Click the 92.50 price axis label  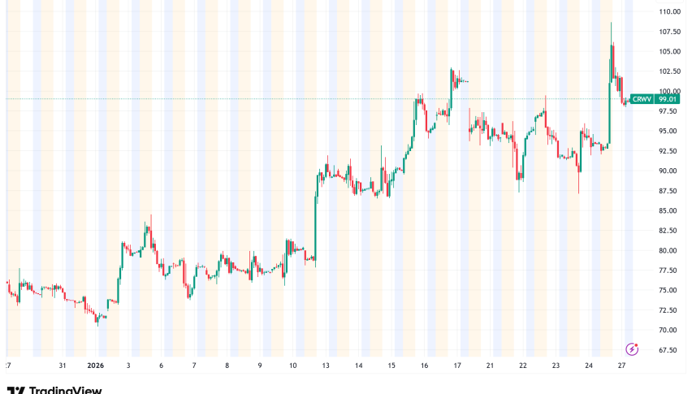tap(669, 151)
